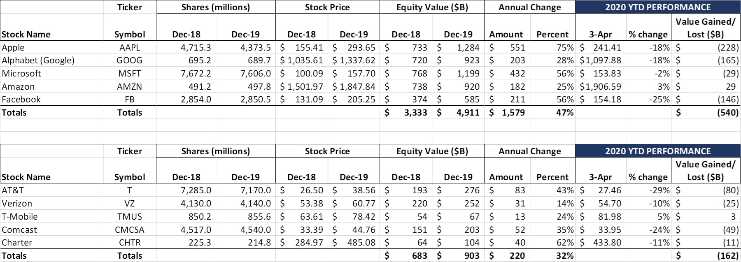The width and height of the screenshot is (741, 262).
Task: Select the CMCSA ticker symbol cell
Action: 130,230
